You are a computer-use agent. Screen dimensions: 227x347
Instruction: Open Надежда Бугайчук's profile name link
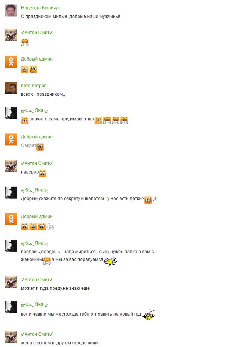click(x=40, y=8)
